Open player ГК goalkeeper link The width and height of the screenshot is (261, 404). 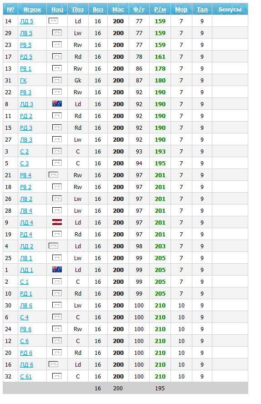(x=23, y=81)
